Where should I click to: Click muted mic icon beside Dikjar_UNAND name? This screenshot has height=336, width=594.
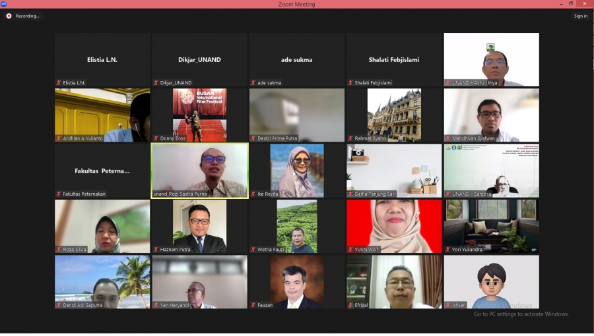pyautogui.click(x=156, y=83)
